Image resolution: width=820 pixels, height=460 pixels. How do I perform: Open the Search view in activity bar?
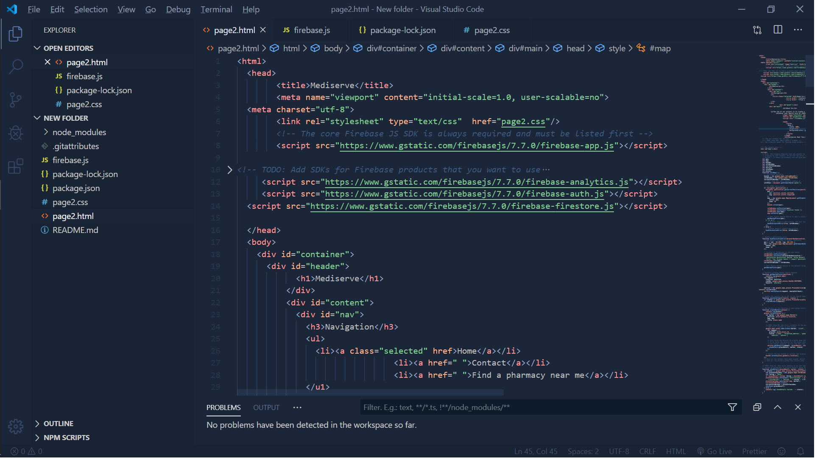16,67
